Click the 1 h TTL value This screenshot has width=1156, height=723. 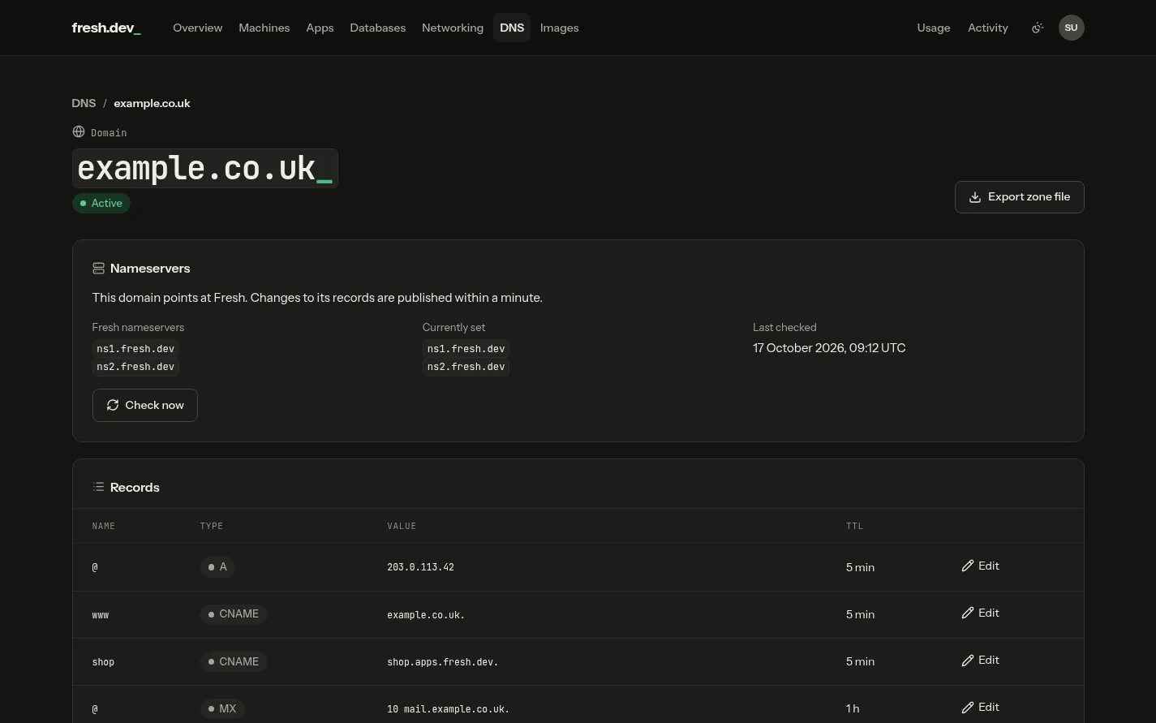853,708
